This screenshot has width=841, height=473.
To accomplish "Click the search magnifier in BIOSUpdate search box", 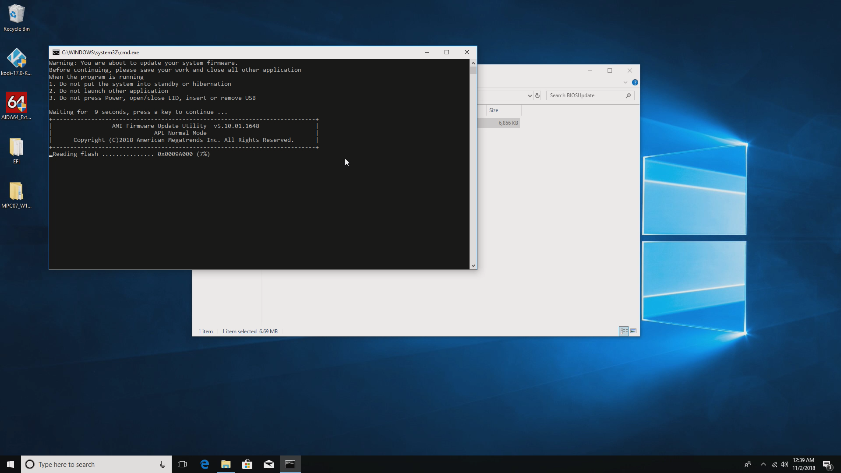I will (x=628, y=95).
